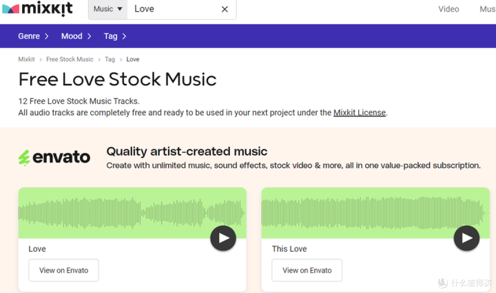Expand the Genre menu
Viewport: 496px width, 293px height.
coord(33,36)
